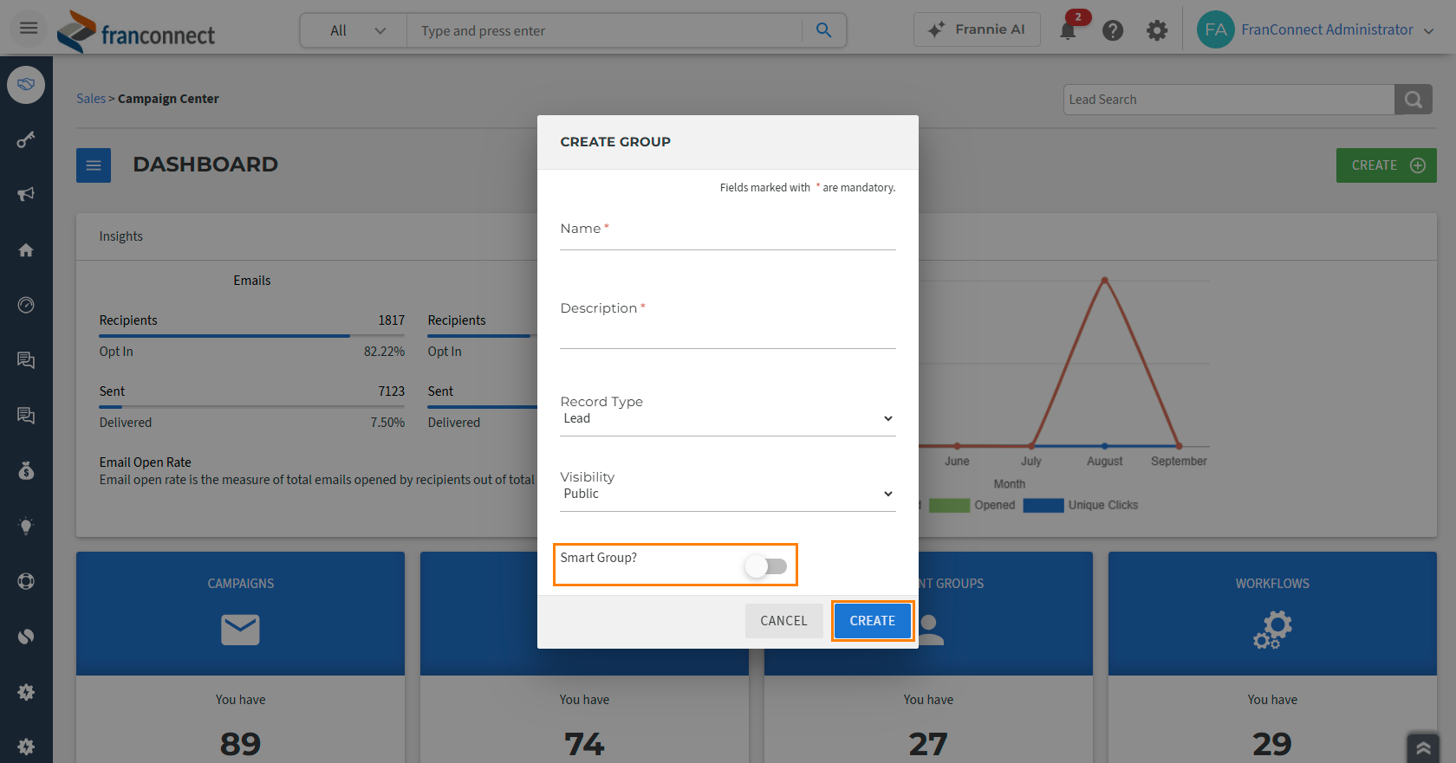Open the Visibility dropdown

tap(728, 494)
